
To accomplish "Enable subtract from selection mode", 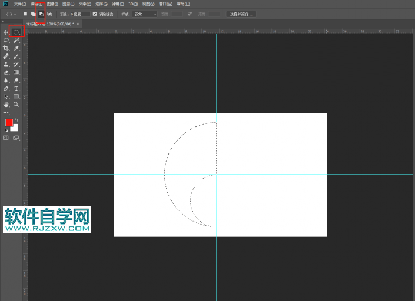I will tap(41, 14).
